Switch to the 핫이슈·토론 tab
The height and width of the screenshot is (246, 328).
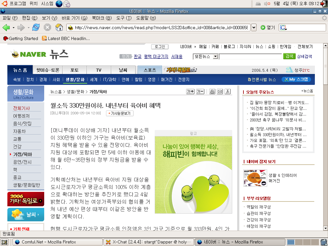click(x=48, y=70)
